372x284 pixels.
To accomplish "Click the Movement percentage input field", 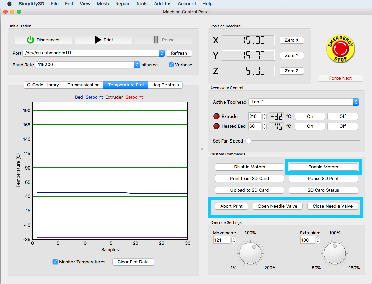I will tap(222, 240).
